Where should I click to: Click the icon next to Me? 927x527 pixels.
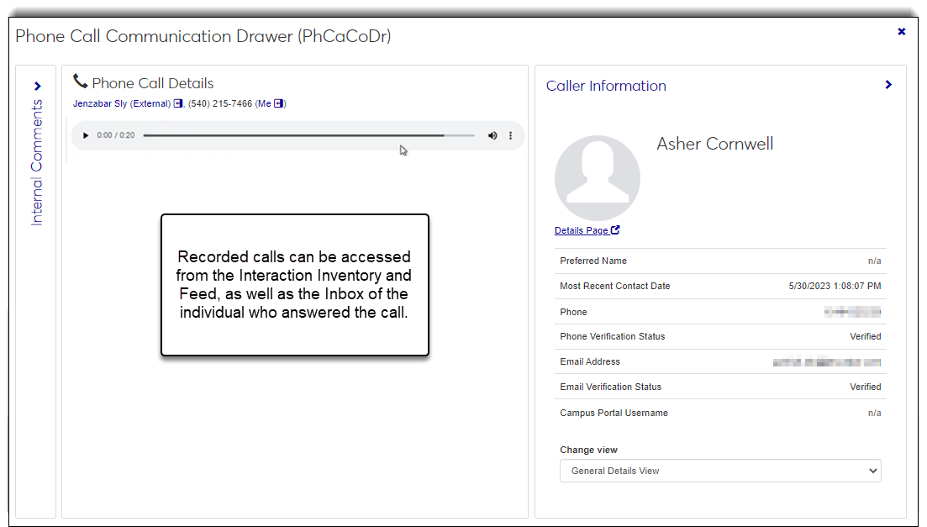(279, 104)
